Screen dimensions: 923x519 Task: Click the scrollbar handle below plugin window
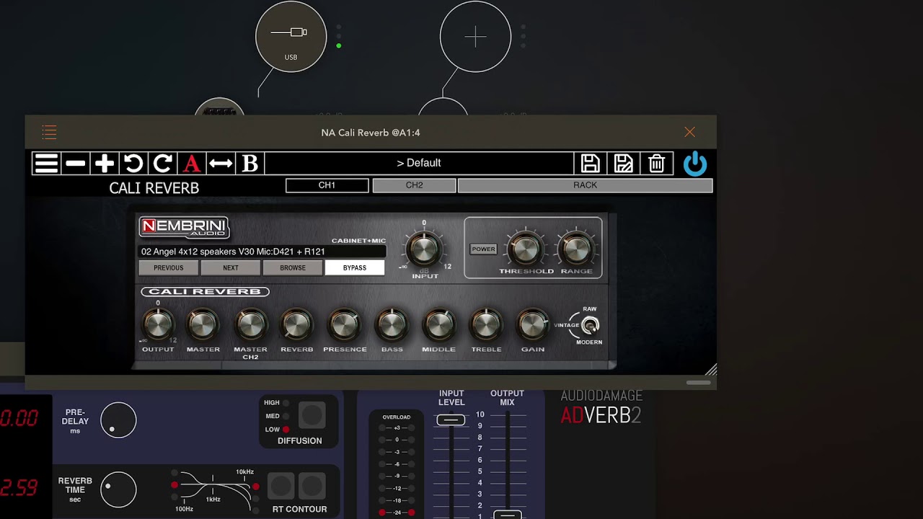point(698,383)
